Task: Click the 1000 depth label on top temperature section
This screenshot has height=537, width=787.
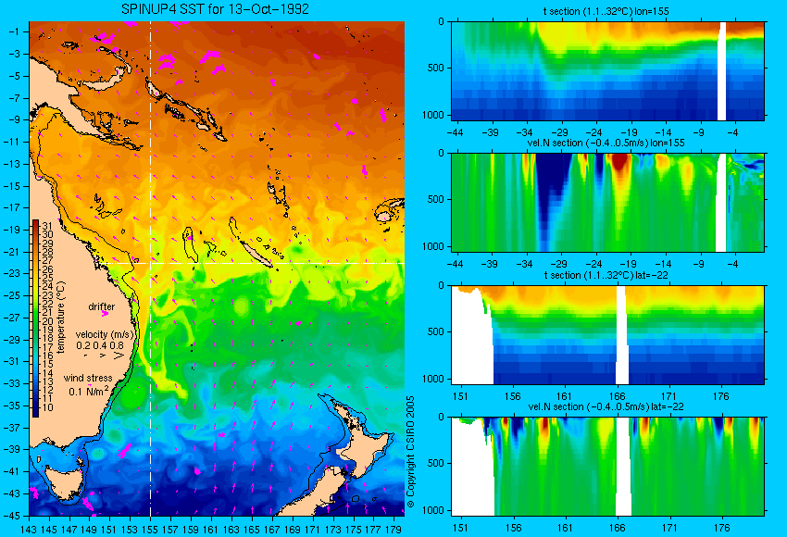Action: (x=433, y=115)
